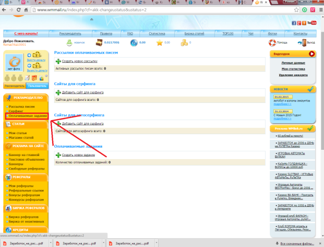
Task: Expand dropdown arrow of third downloaded PDF
Action: [157, 243]
